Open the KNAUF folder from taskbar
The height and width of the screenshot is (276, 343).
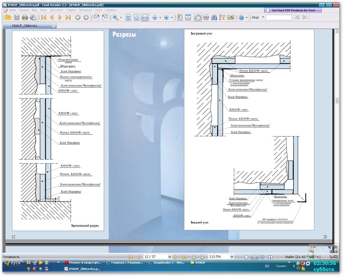point(198,263)
